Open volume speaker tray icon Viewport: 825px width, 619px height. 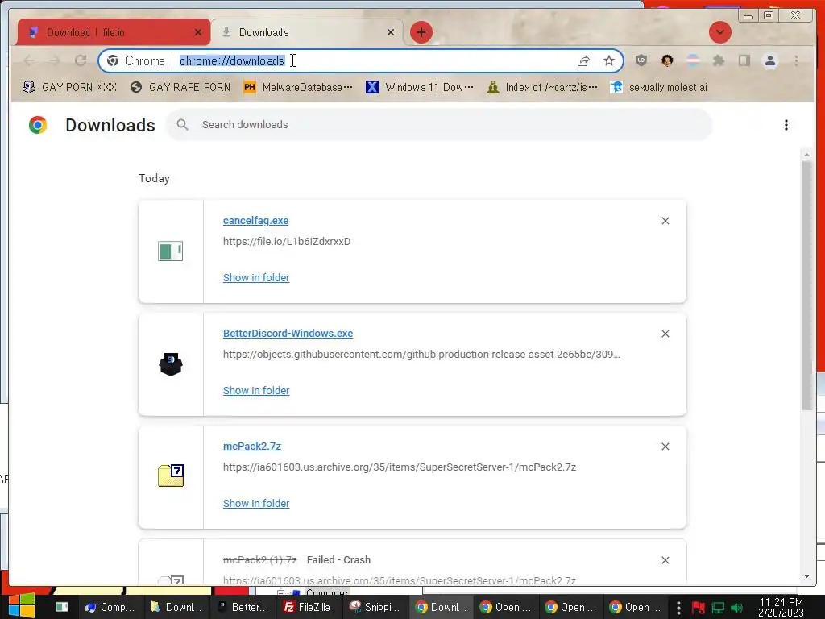(736, 608)
